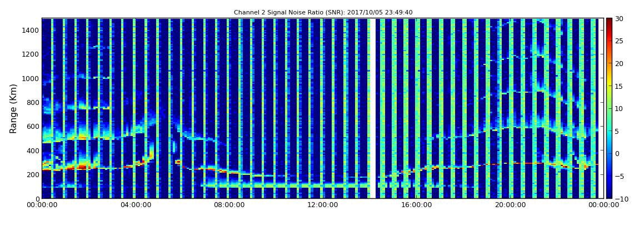Click the 400 range tick label
639x226 pixels.
point(33,150)
